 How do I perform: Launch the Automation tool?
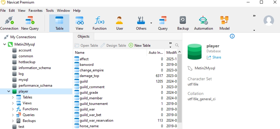tap(203, 23)
